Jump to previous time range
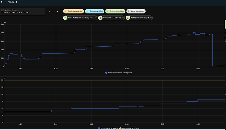 pyautogui.click(x=49, y=11)
